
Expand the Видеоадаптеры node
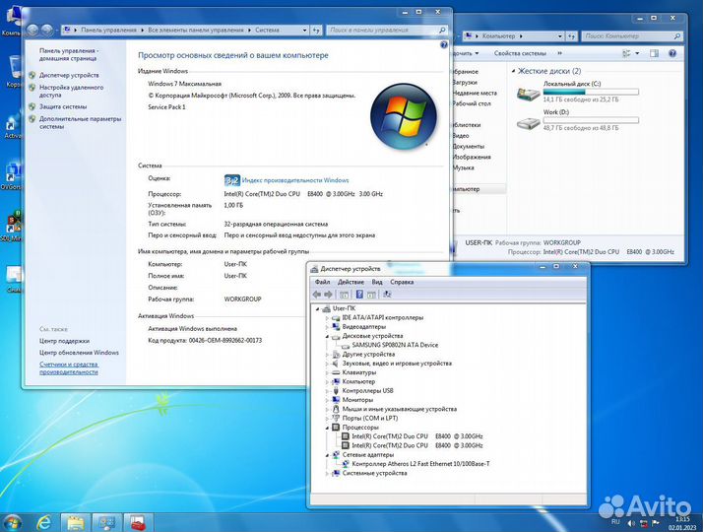click(327, 327)
